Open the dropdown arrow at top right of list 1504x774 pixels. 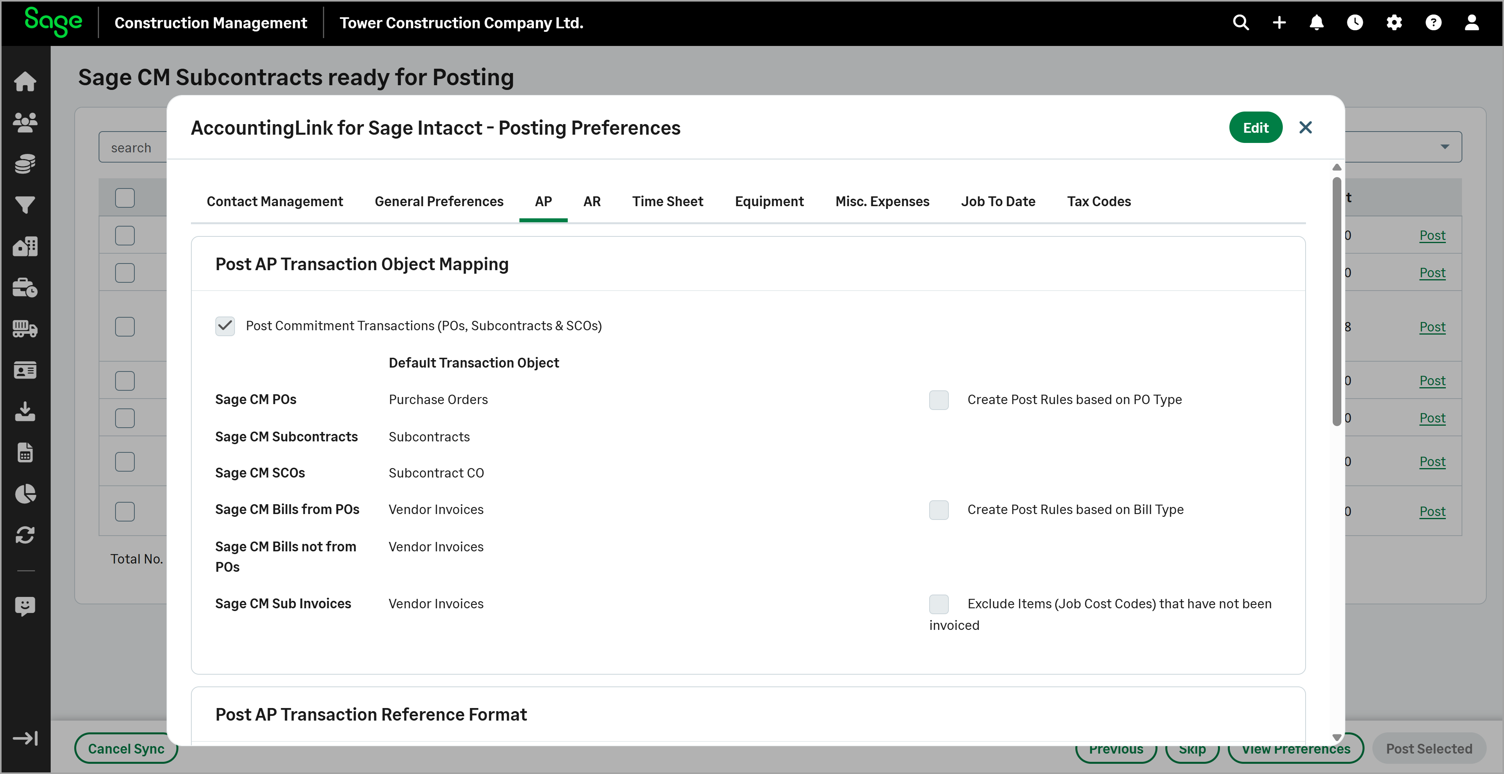(x=1445, y=146)
